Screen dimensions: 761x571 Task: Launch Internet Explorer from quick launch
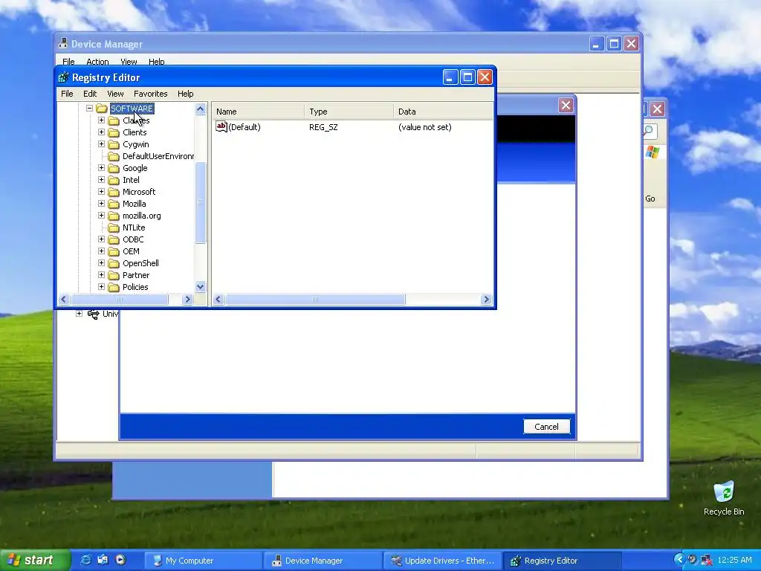85,560
